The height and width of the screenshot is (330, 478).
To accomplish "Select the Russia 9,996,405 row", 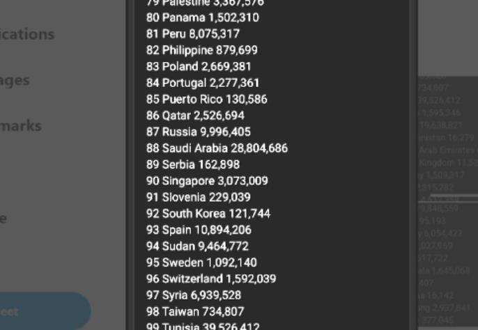I will 198,132.
